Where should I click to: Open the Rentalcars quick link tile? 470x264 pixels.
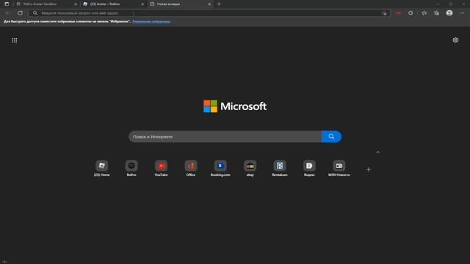(x=280, y=168)
